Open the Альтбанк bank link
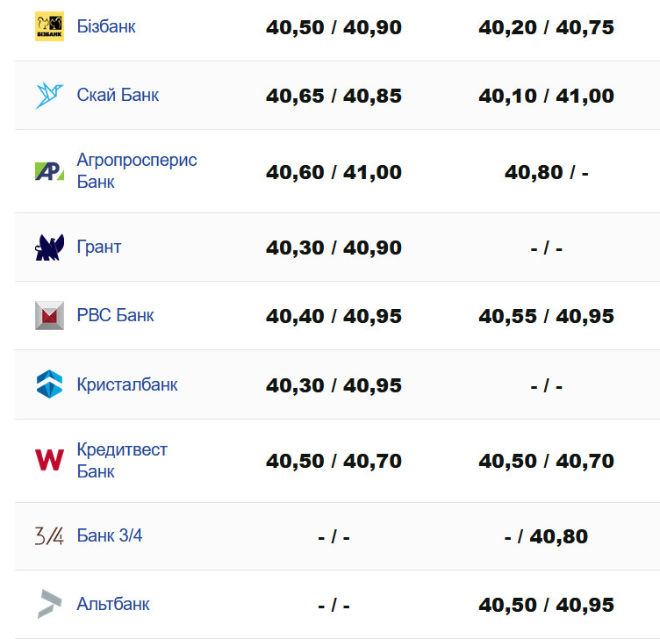The height and width of the screenshot is (639, 660). [x=113, y=604]
